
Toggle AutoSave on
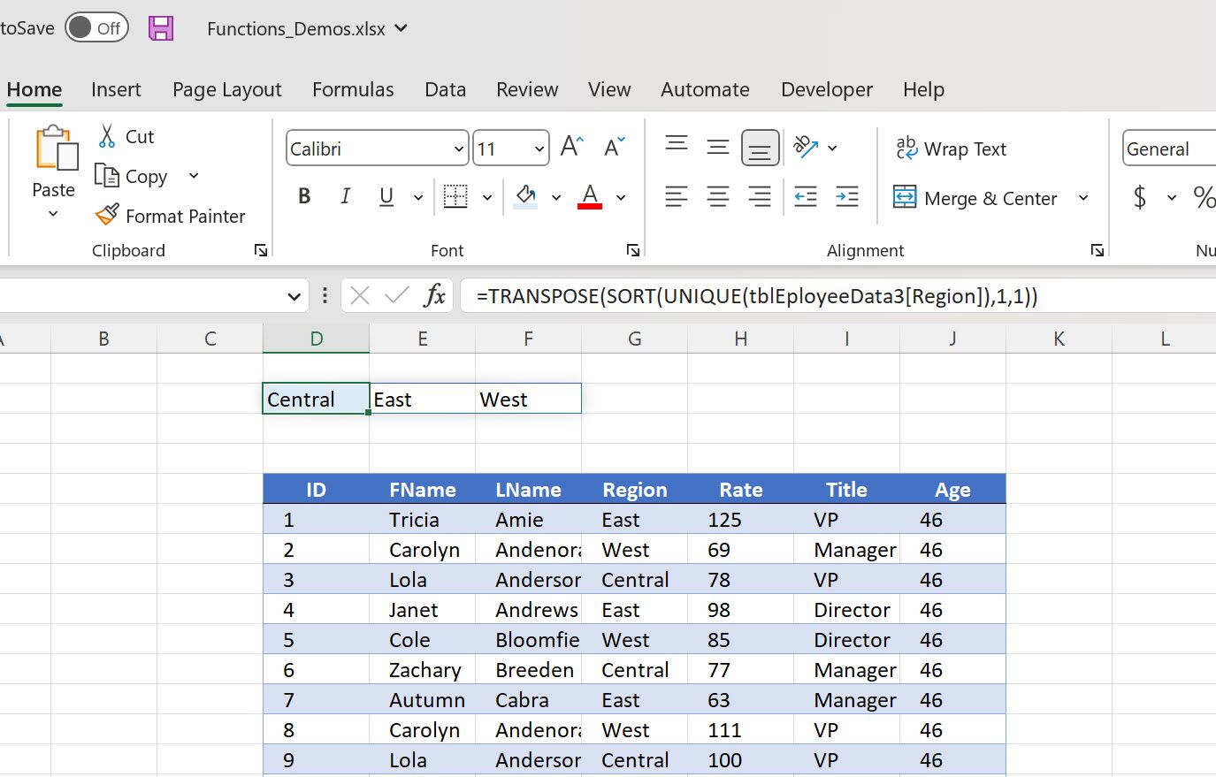point(96,27)
